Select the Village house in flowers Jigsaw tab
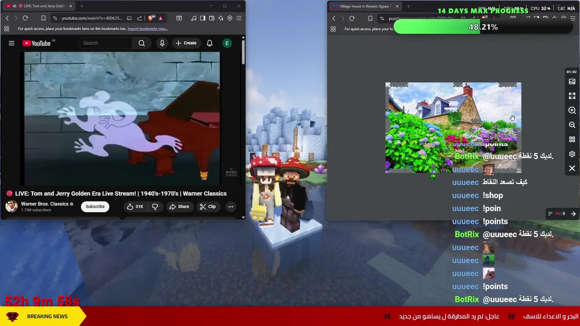The image size is (580, 326). 365,6
